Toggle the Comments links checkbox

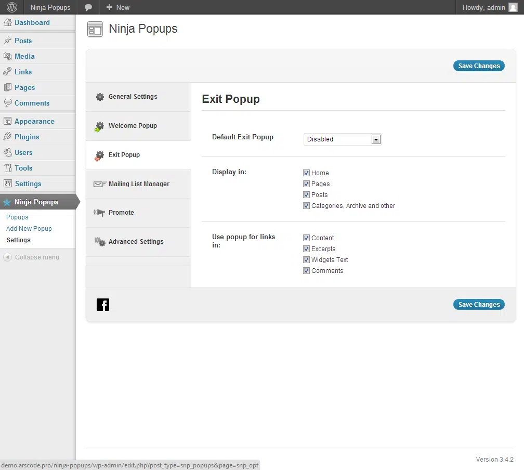[x=307, y=271]
